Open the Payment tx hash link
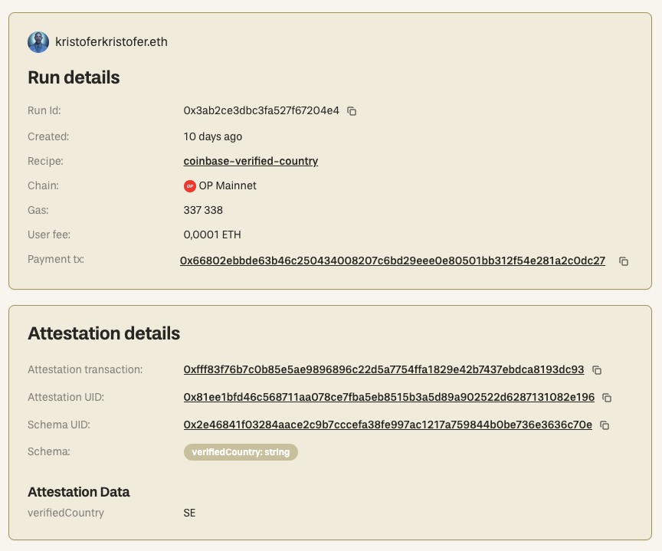The height and width of the screenshot is (551, 662). coord(392,261)
